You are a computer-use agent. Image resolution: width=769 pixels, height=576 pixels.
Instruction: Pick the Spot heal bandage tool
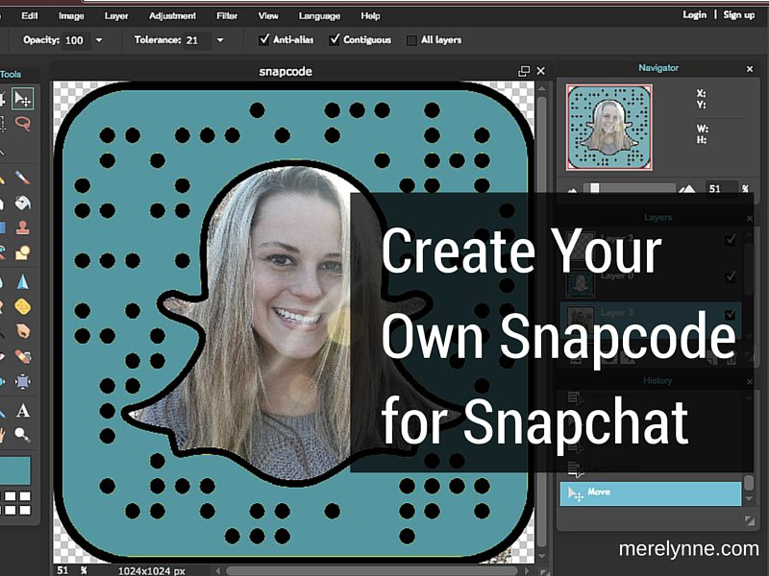click(22, 356)
